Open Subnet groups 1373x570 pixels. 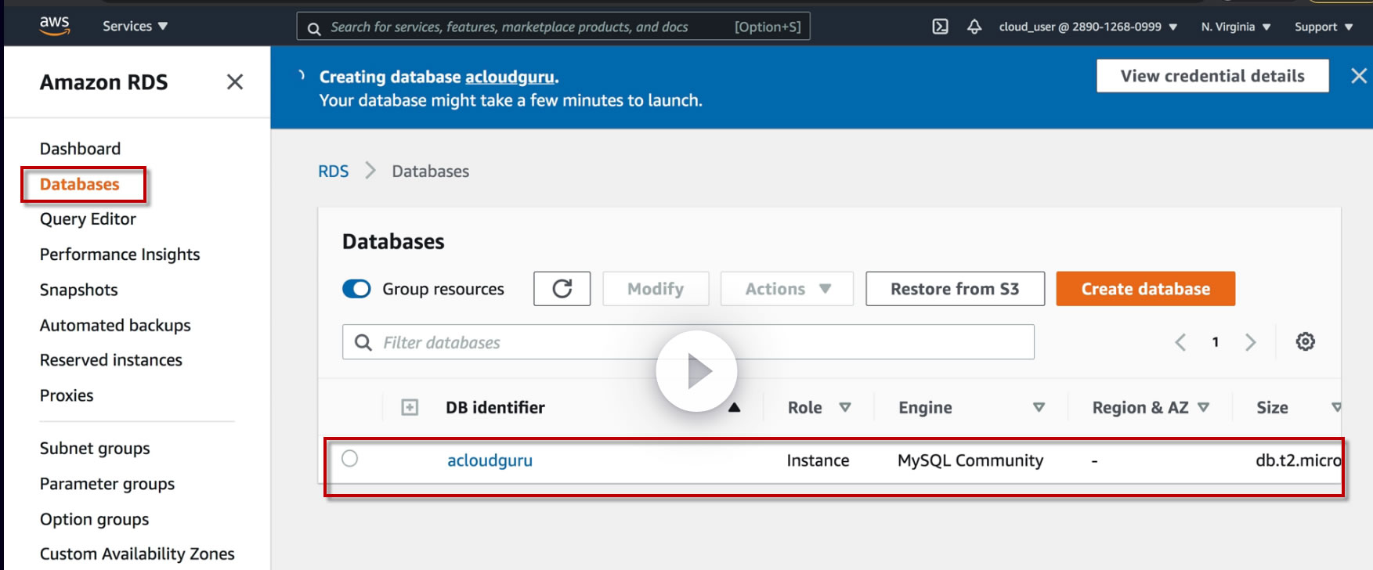(x=95, y=449)
